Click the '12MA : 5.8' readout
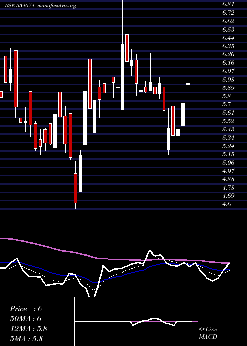Screen dimensions: 247x346 (29, 329)
